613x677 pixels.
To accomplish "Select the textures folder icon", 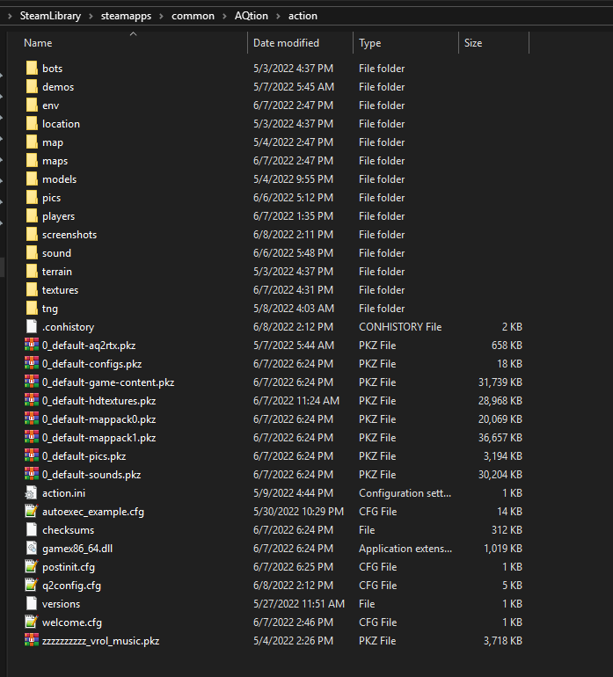I will point(32,290).
